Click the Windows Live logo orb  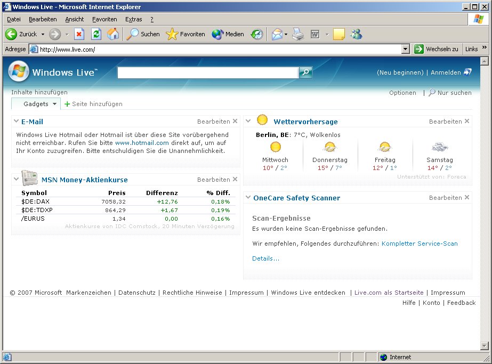19,71
